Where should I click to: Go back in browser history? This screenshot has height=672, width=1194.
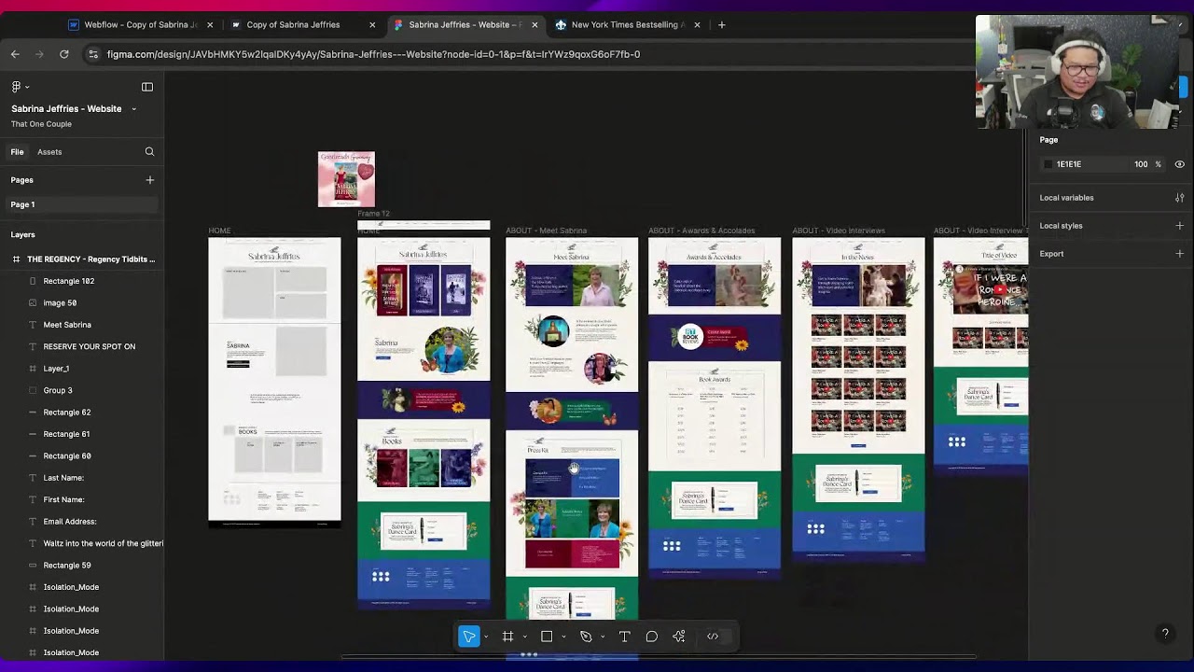point(15,54)
